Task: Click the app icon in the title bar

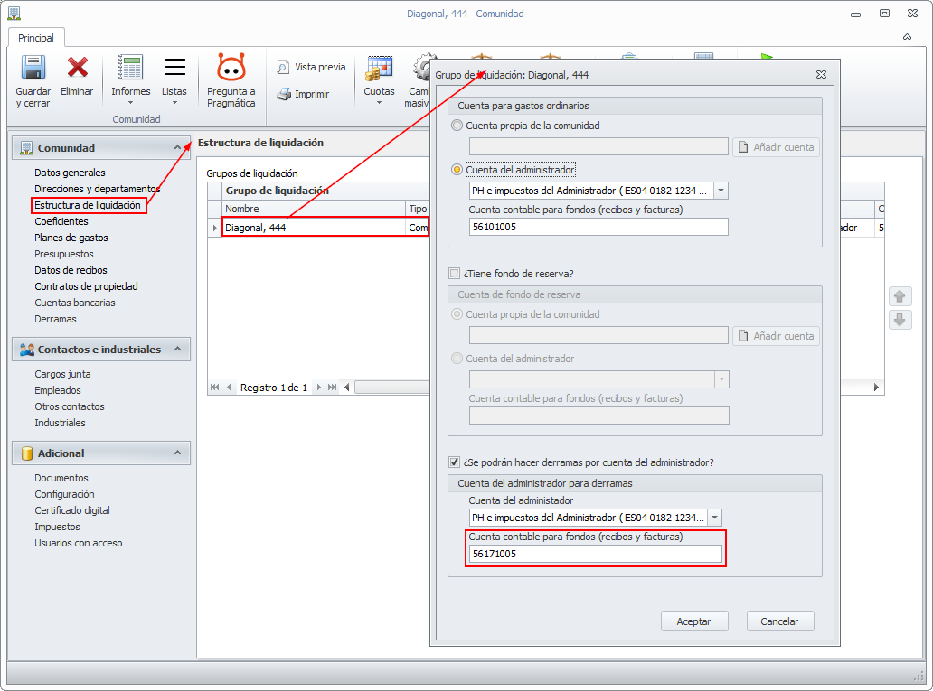Action: click(14, 13)
